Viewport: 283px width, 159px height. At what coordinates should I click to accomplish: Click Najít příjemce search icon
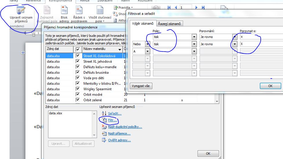coord(104,133)
